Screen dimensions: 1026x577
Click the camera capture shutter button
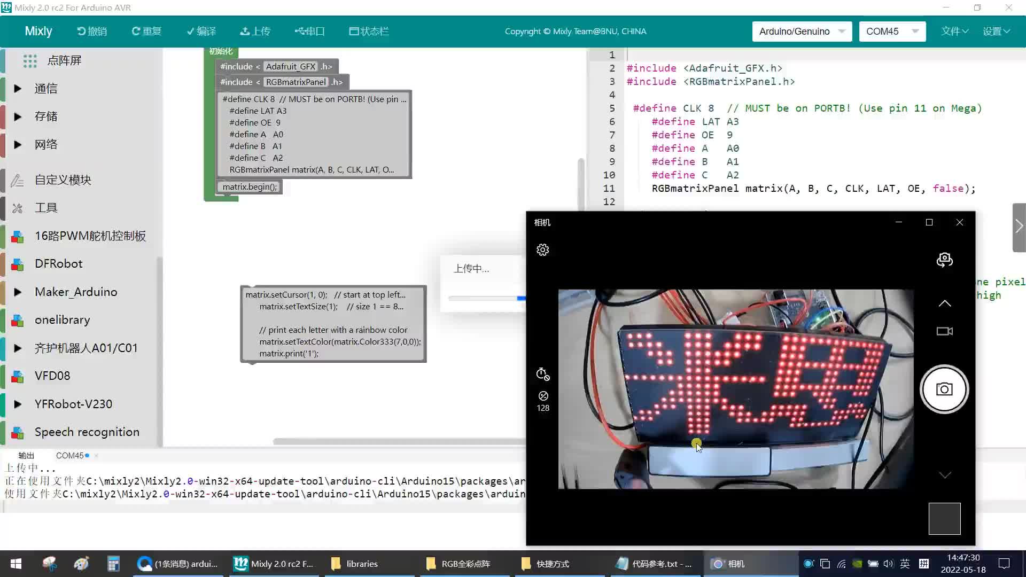944,389
